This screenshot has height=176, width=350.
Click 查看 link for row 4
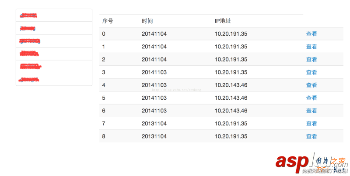coord(311,85)
